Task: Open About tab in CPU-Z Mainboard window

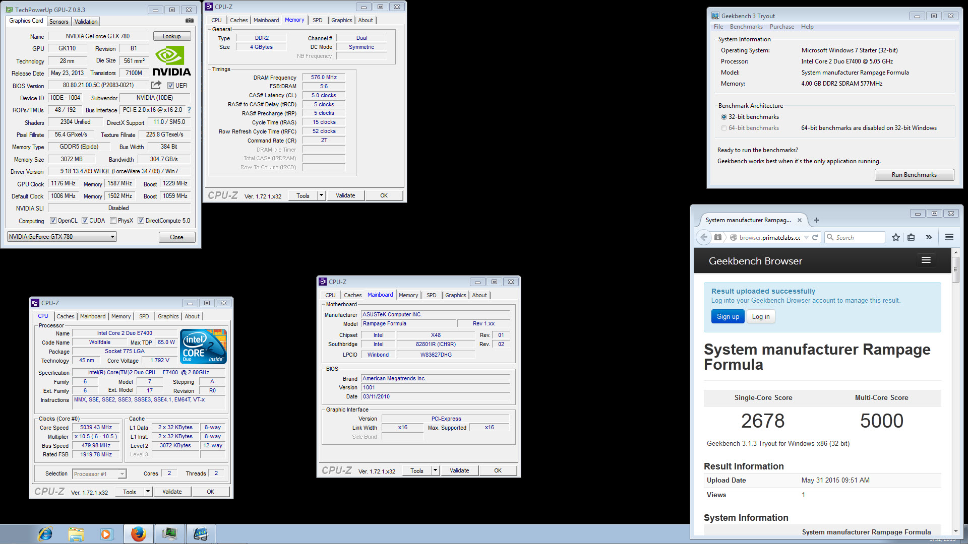Action: coord(479,295)
